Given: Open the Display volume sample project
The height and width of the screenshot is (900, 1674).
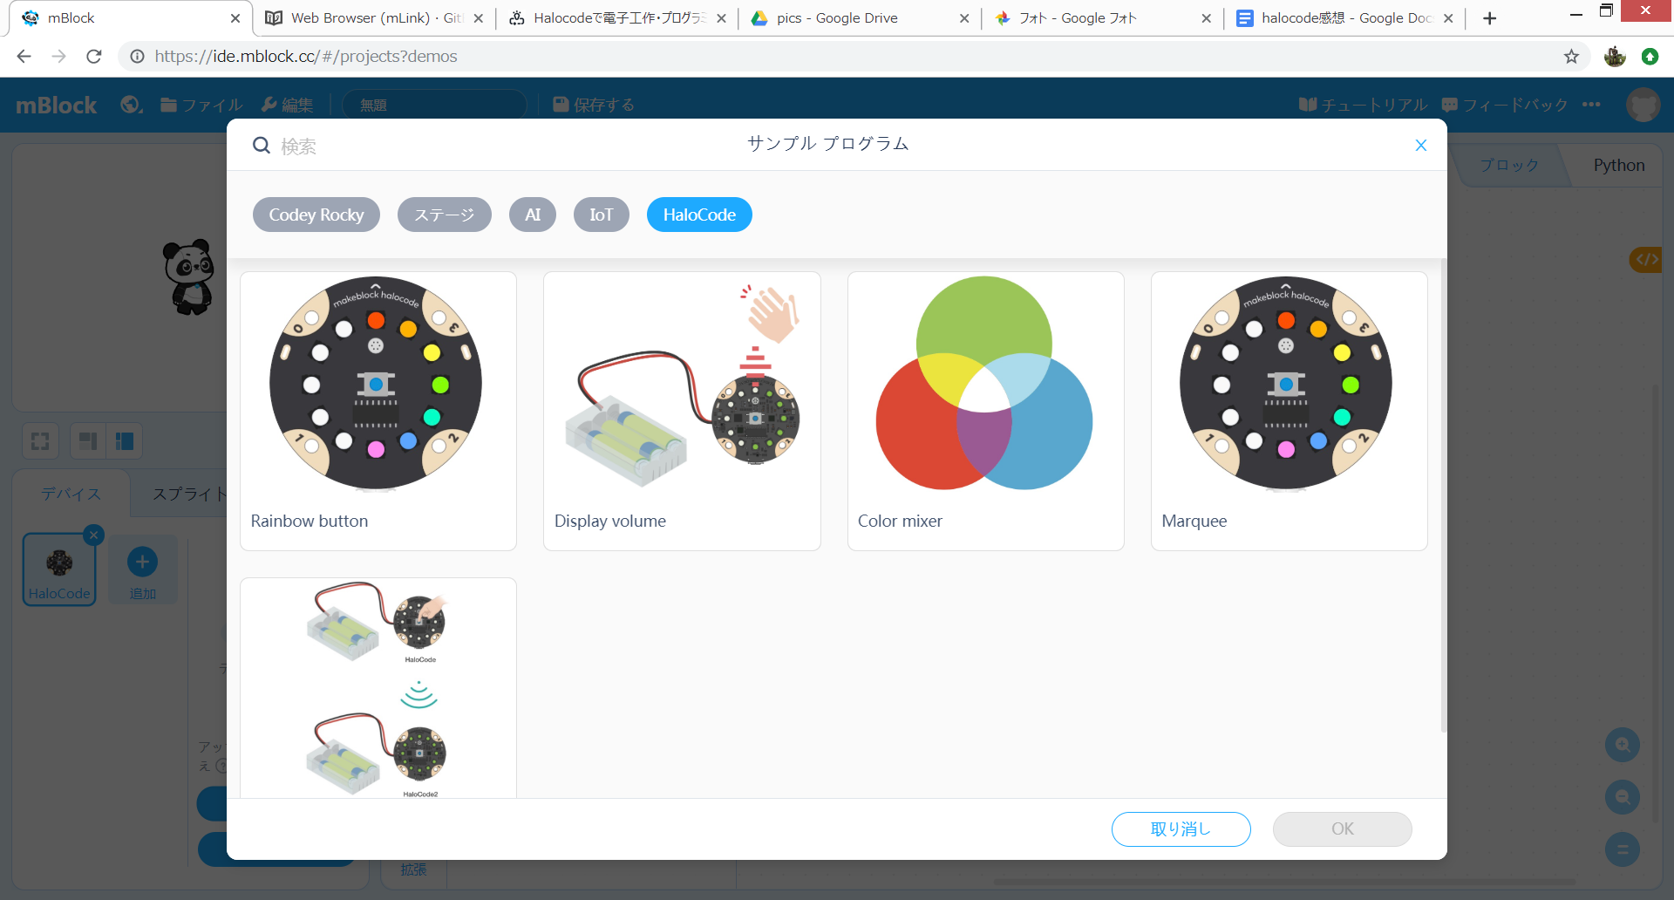Looking at the screenshot, I should [682, 411].
